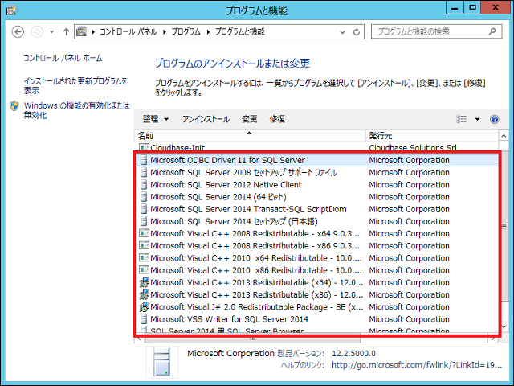
Task: Select Visual C++ 2008 Redistributable x64 row
Action: pyautogui.click(x=316, y=233)
